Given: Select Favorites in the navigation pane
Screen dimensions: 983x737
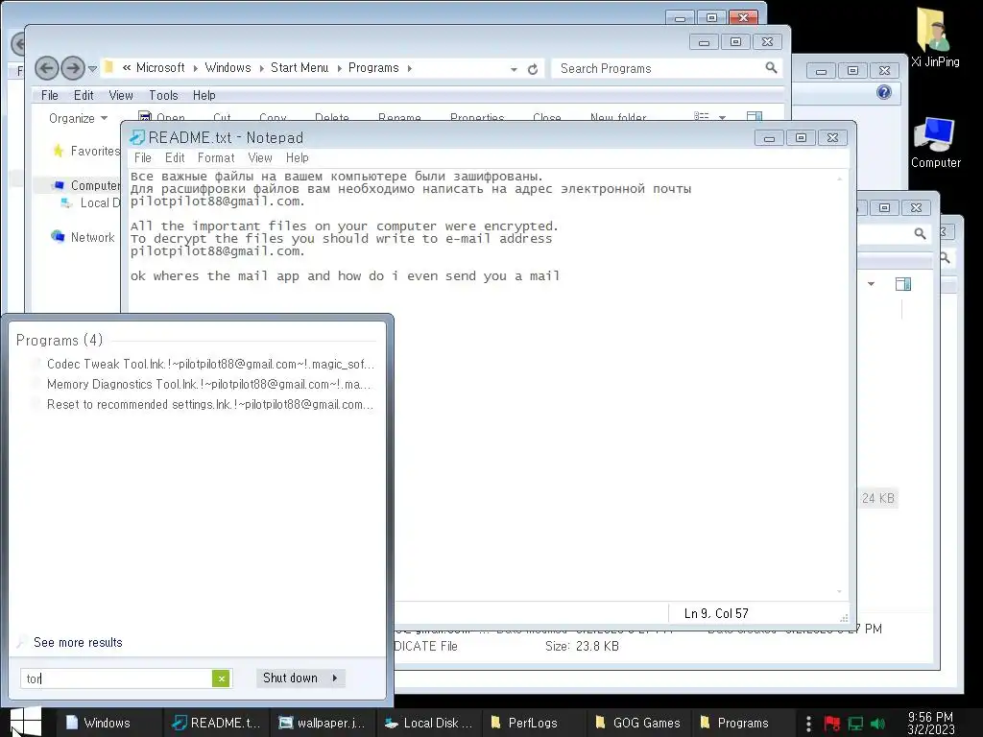Looking at the screenshot, I should point(86,151).
